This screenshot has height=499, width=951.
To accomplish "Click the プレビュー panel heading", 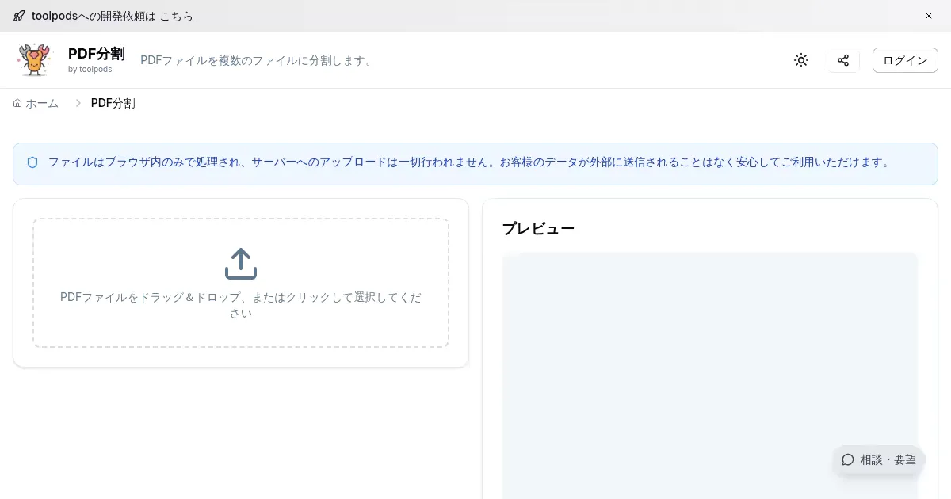I will pos(538,229).
